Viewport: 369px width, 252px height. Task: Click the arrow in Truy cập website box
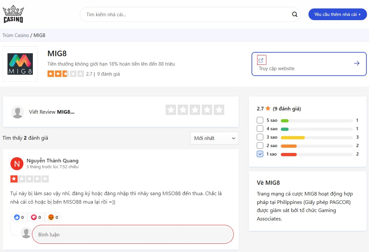click(357, 63)
